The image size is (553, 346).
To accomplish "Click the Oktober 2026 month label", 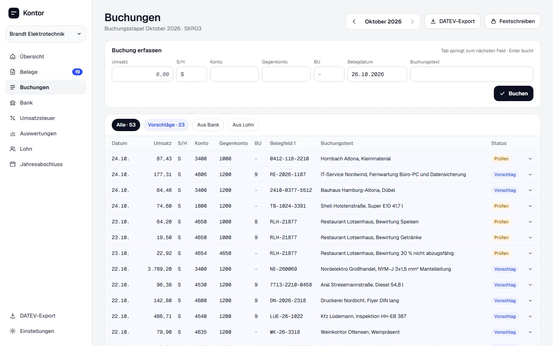I will coord(383,22).
